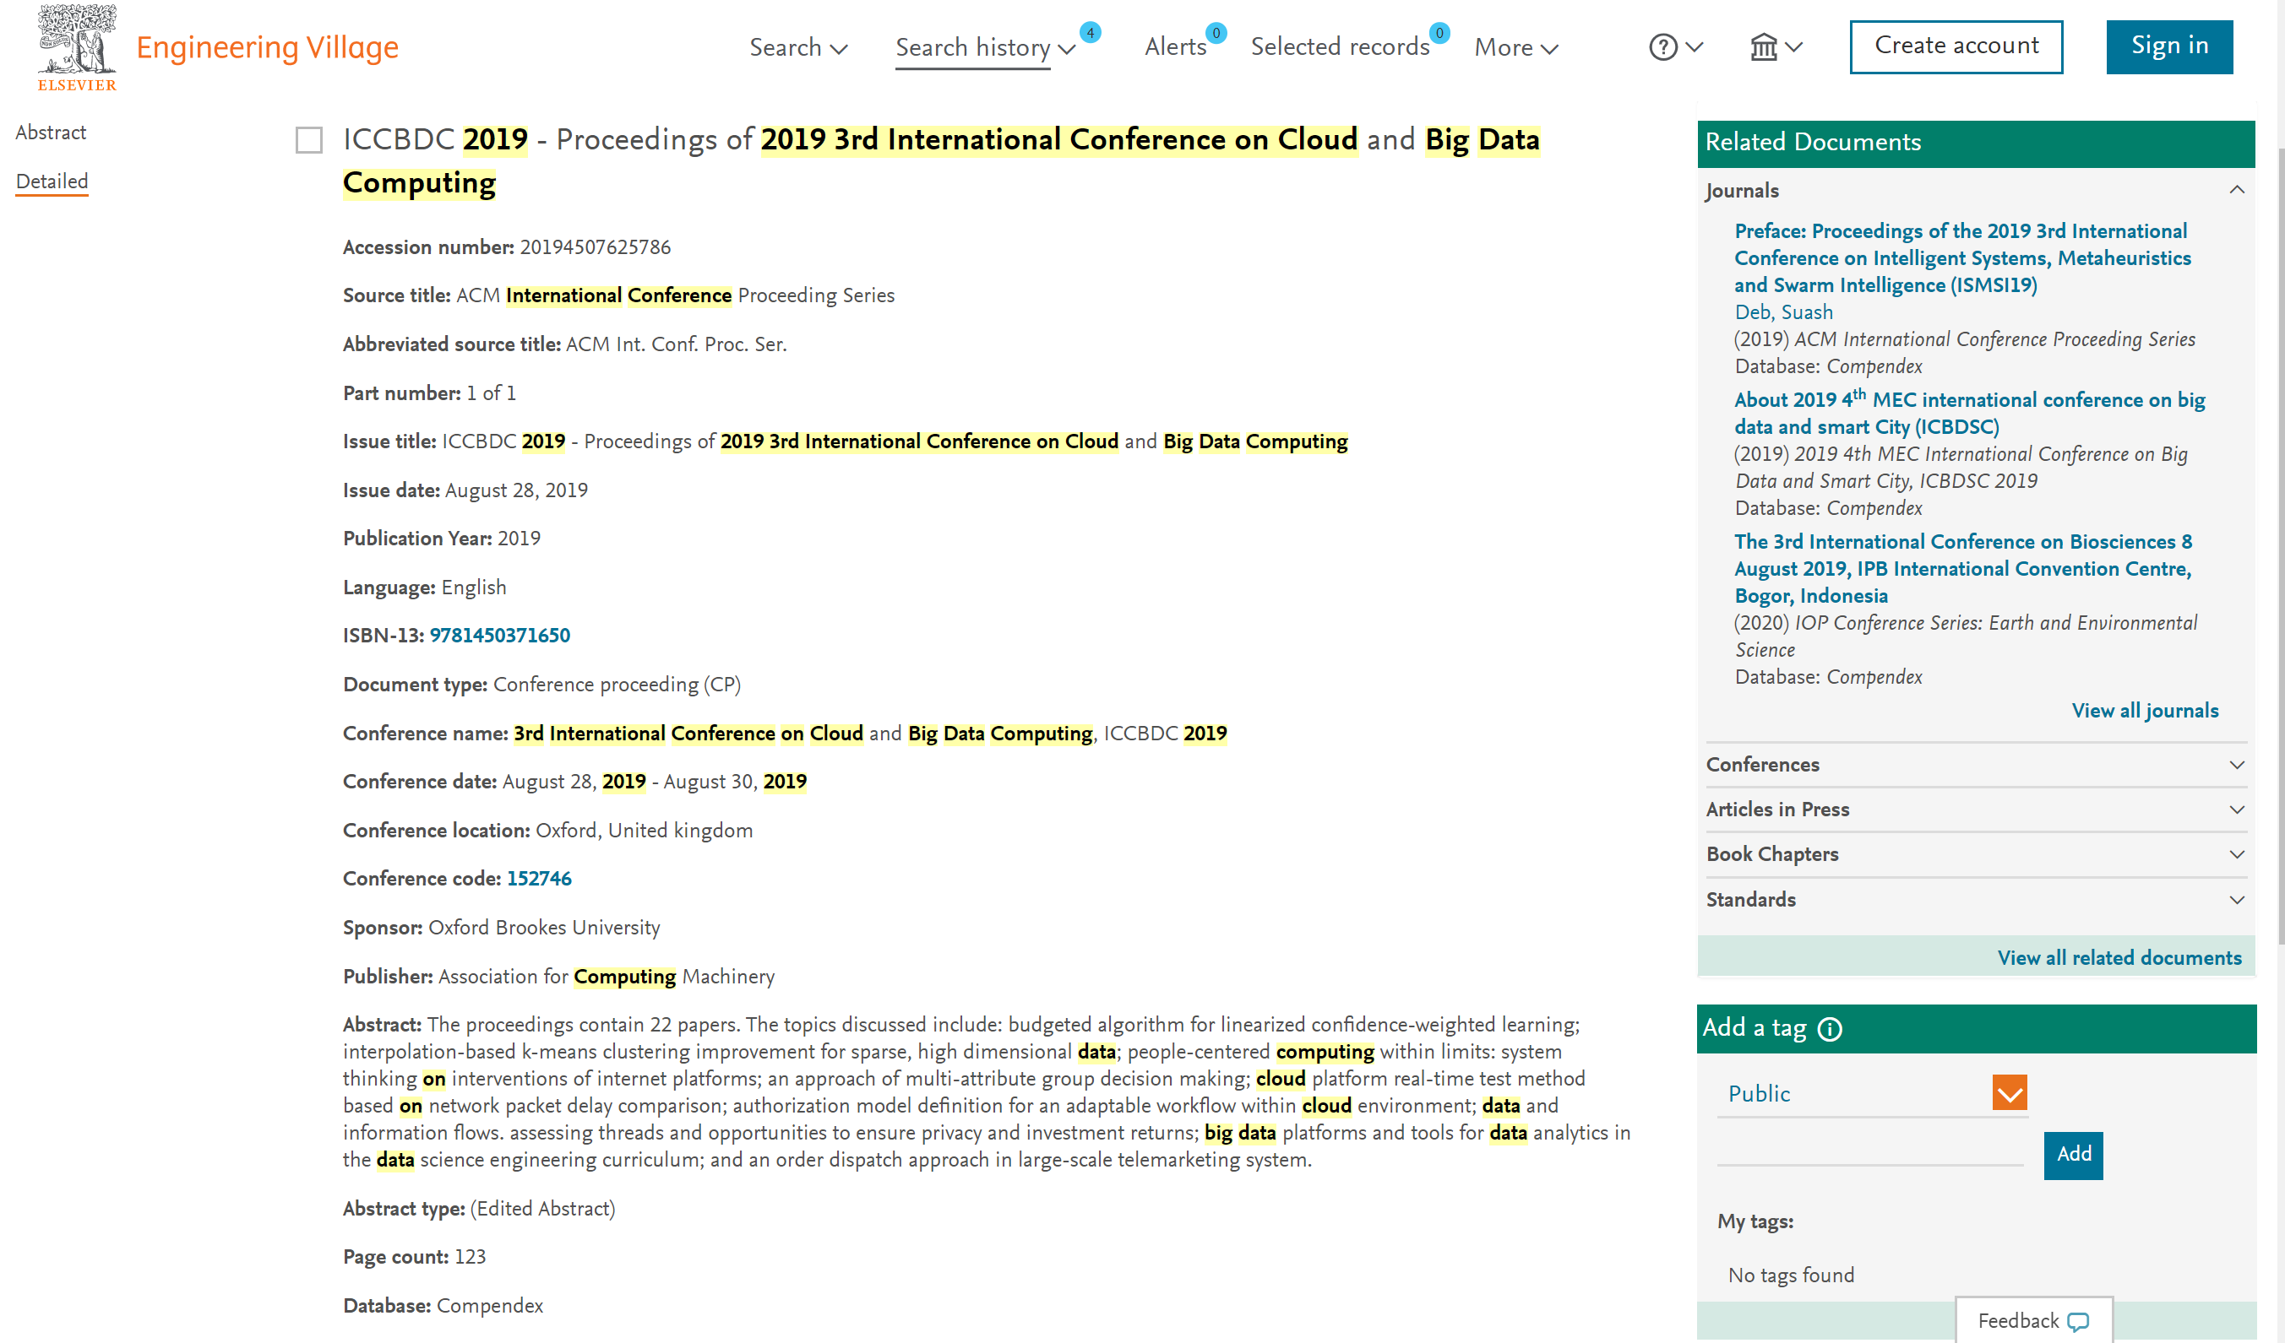
Task: Click the Language English value
Action: (473, 588)
